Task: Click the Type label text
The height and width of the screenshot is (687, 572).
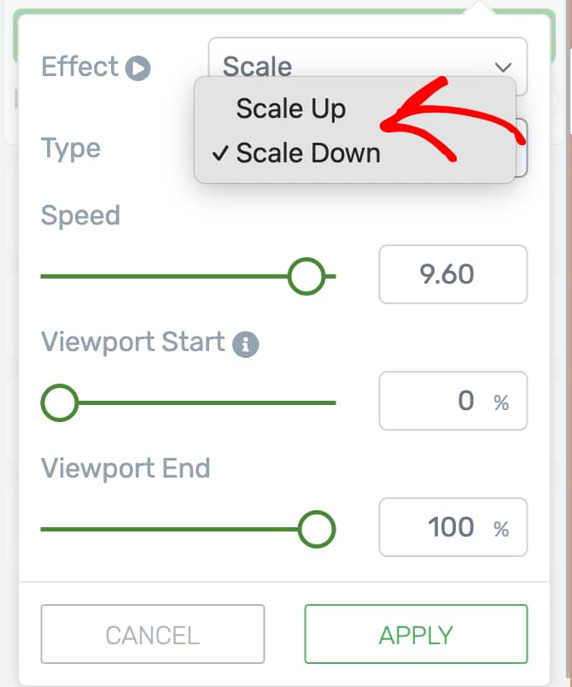Action: [71, 149]
